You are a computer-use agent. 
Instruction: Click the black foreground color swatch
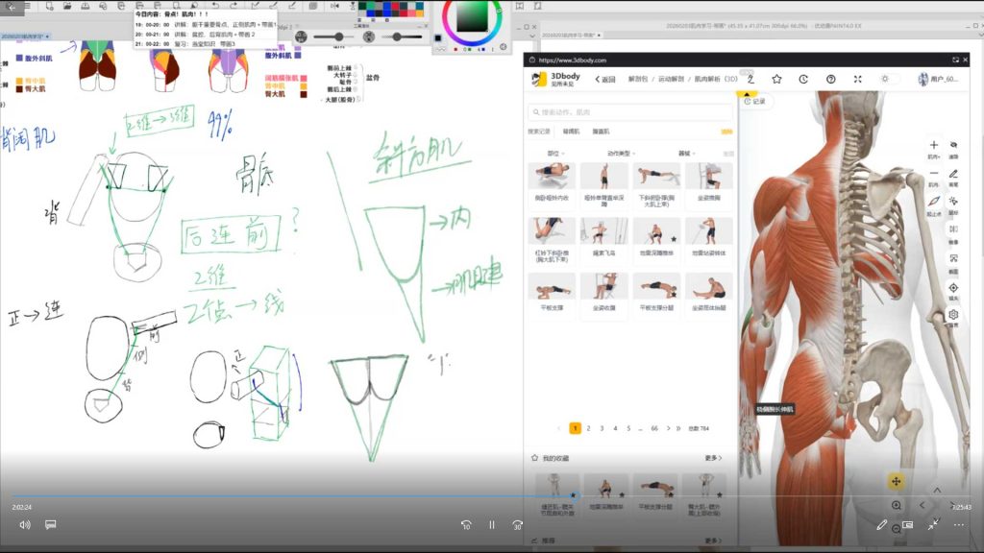(438, 38)
